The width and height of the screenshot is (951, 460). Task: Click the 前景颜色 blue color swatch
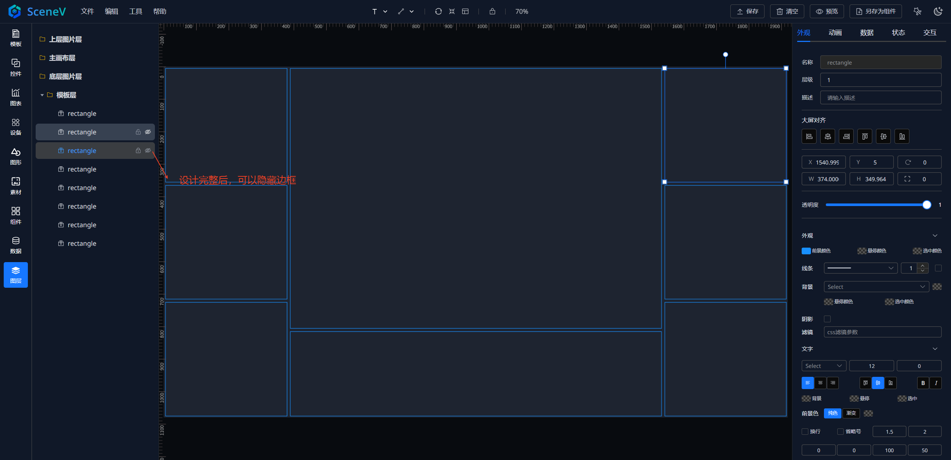(806, 251)
